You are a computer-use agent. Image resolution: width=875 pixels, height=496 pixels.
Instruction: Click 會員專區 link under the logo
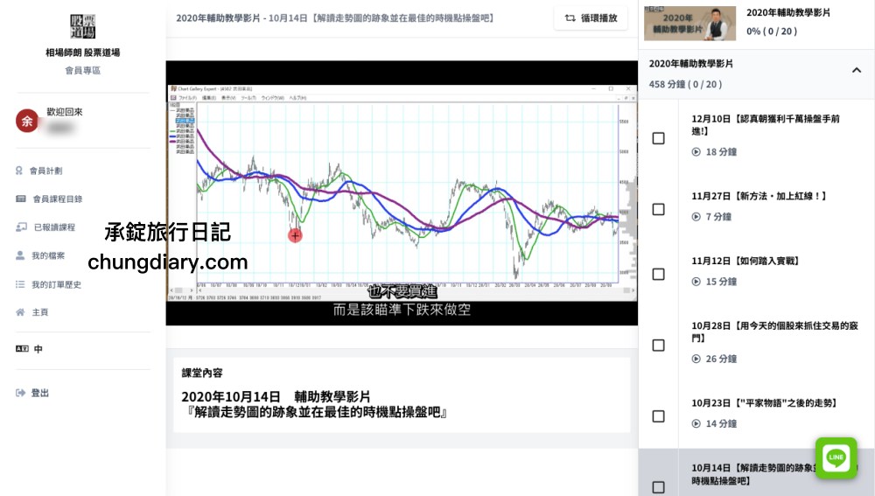coord(82,70)
